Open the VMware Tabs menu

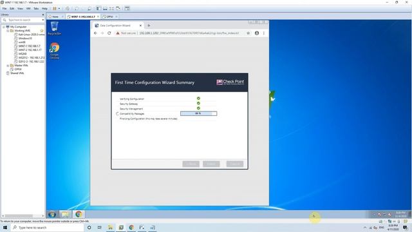point(36,8)
